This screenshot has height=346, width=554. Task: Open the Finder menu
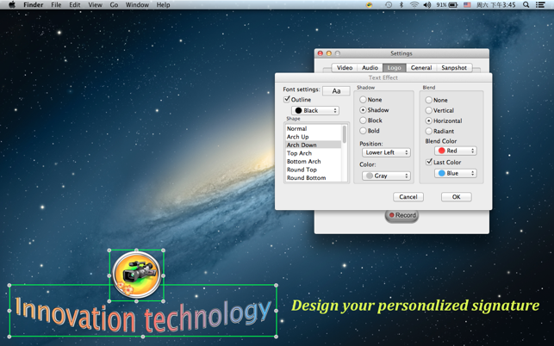(x=34, y=4)
